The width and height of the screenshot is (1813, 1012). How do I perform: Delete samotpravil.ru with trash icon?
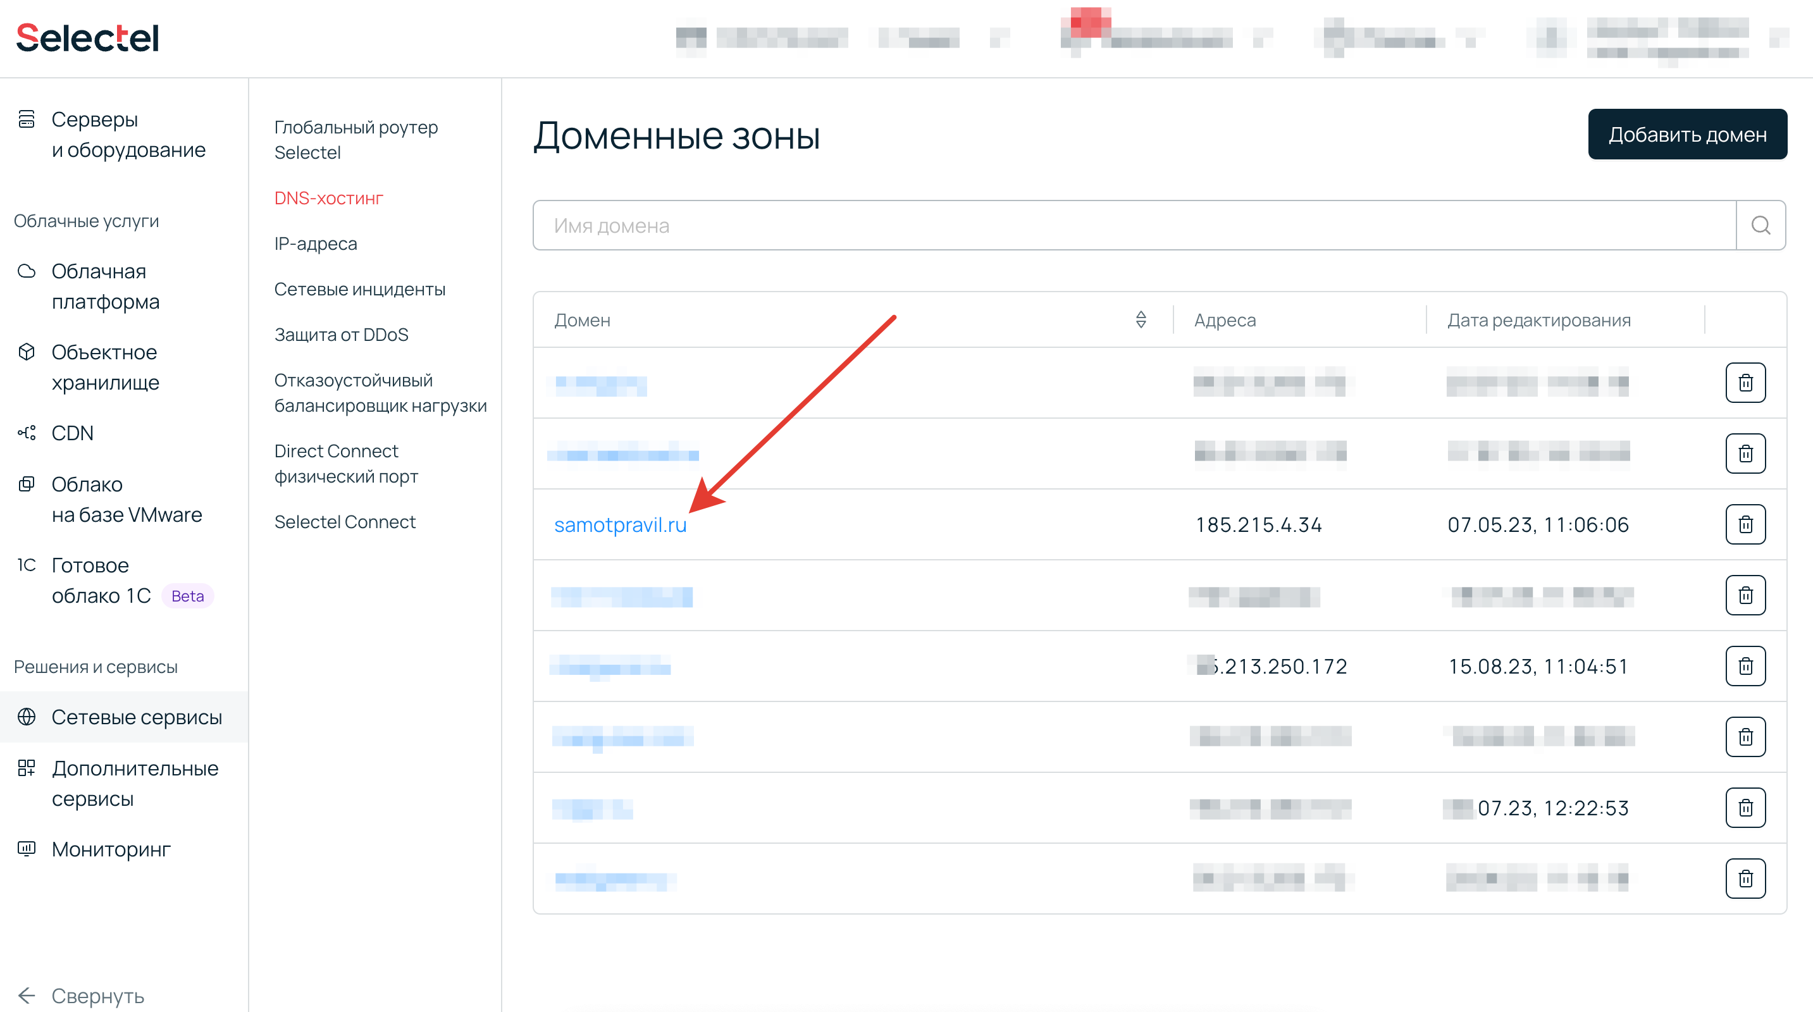click(1745, 524)
